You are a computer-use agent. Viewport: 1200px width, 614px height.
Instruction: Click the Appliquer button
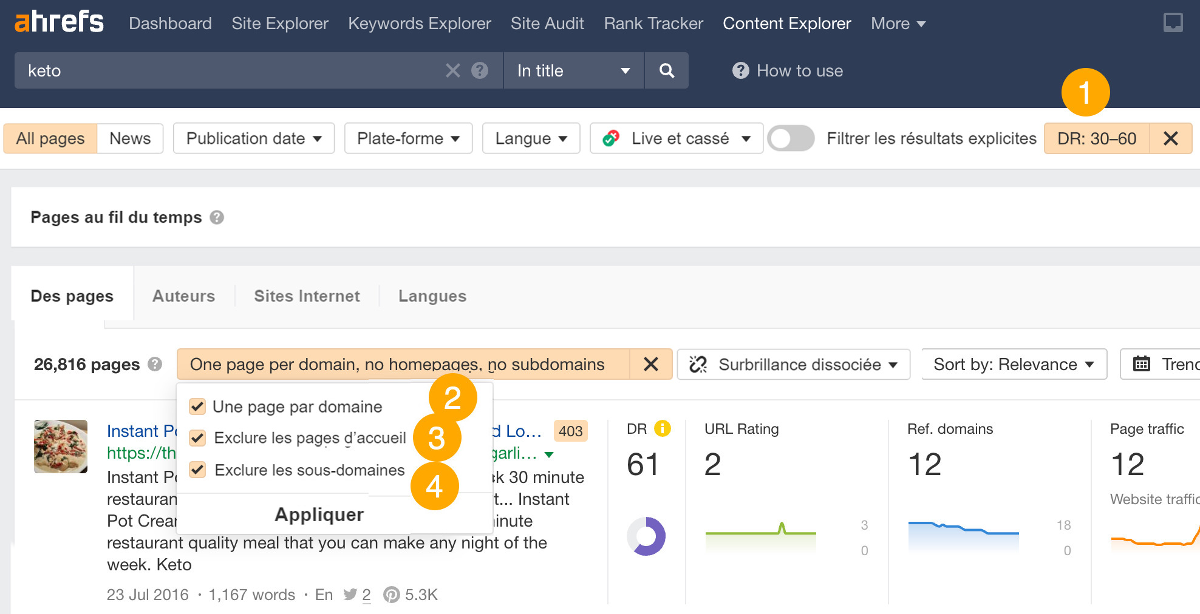[319, 514]
